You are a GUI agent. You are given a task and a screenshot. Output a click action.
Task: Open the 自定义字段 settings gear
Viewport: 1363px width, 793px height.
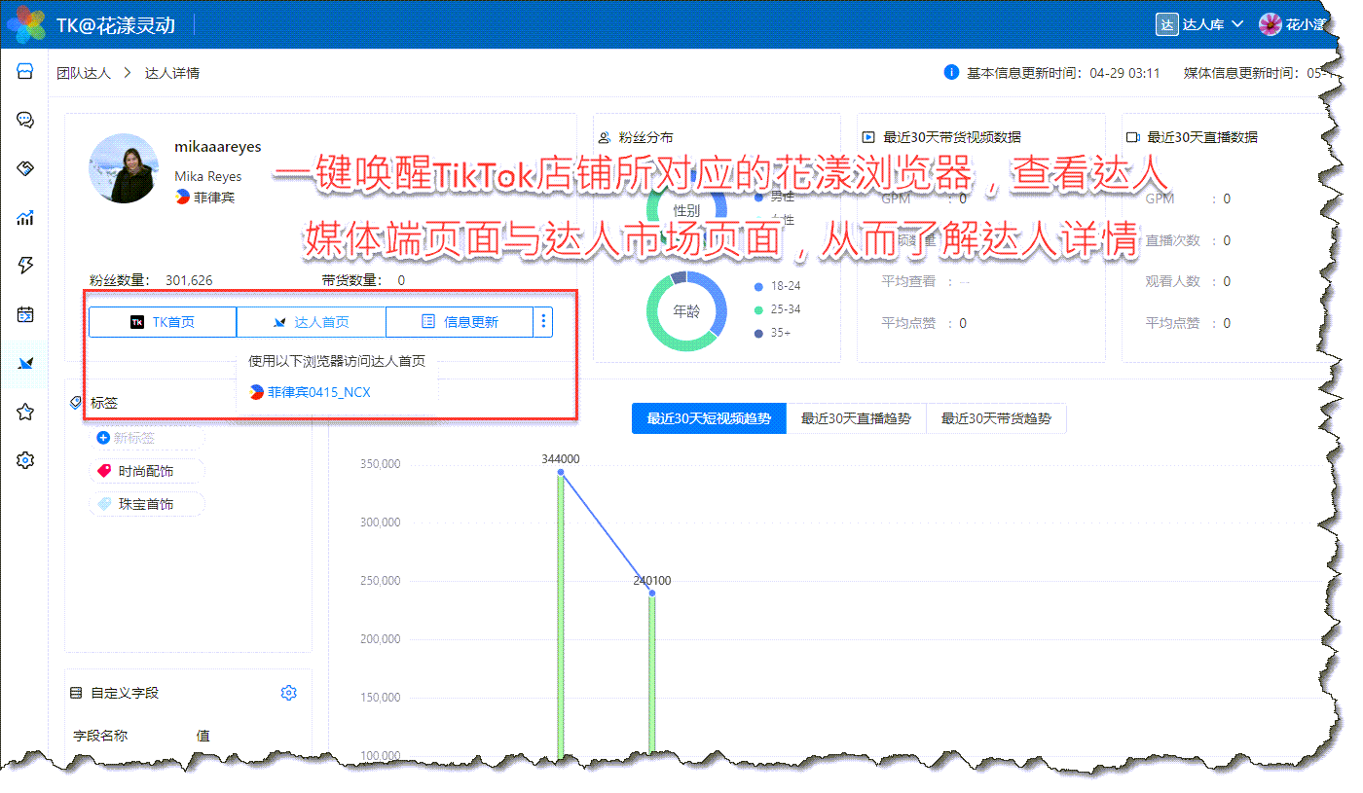pyautogui.click(x=288, y=693)
